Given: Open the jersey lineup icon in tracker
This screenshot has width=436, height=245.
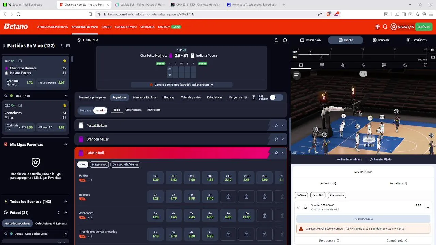Looking at the screenshot, I should [425, 65].
